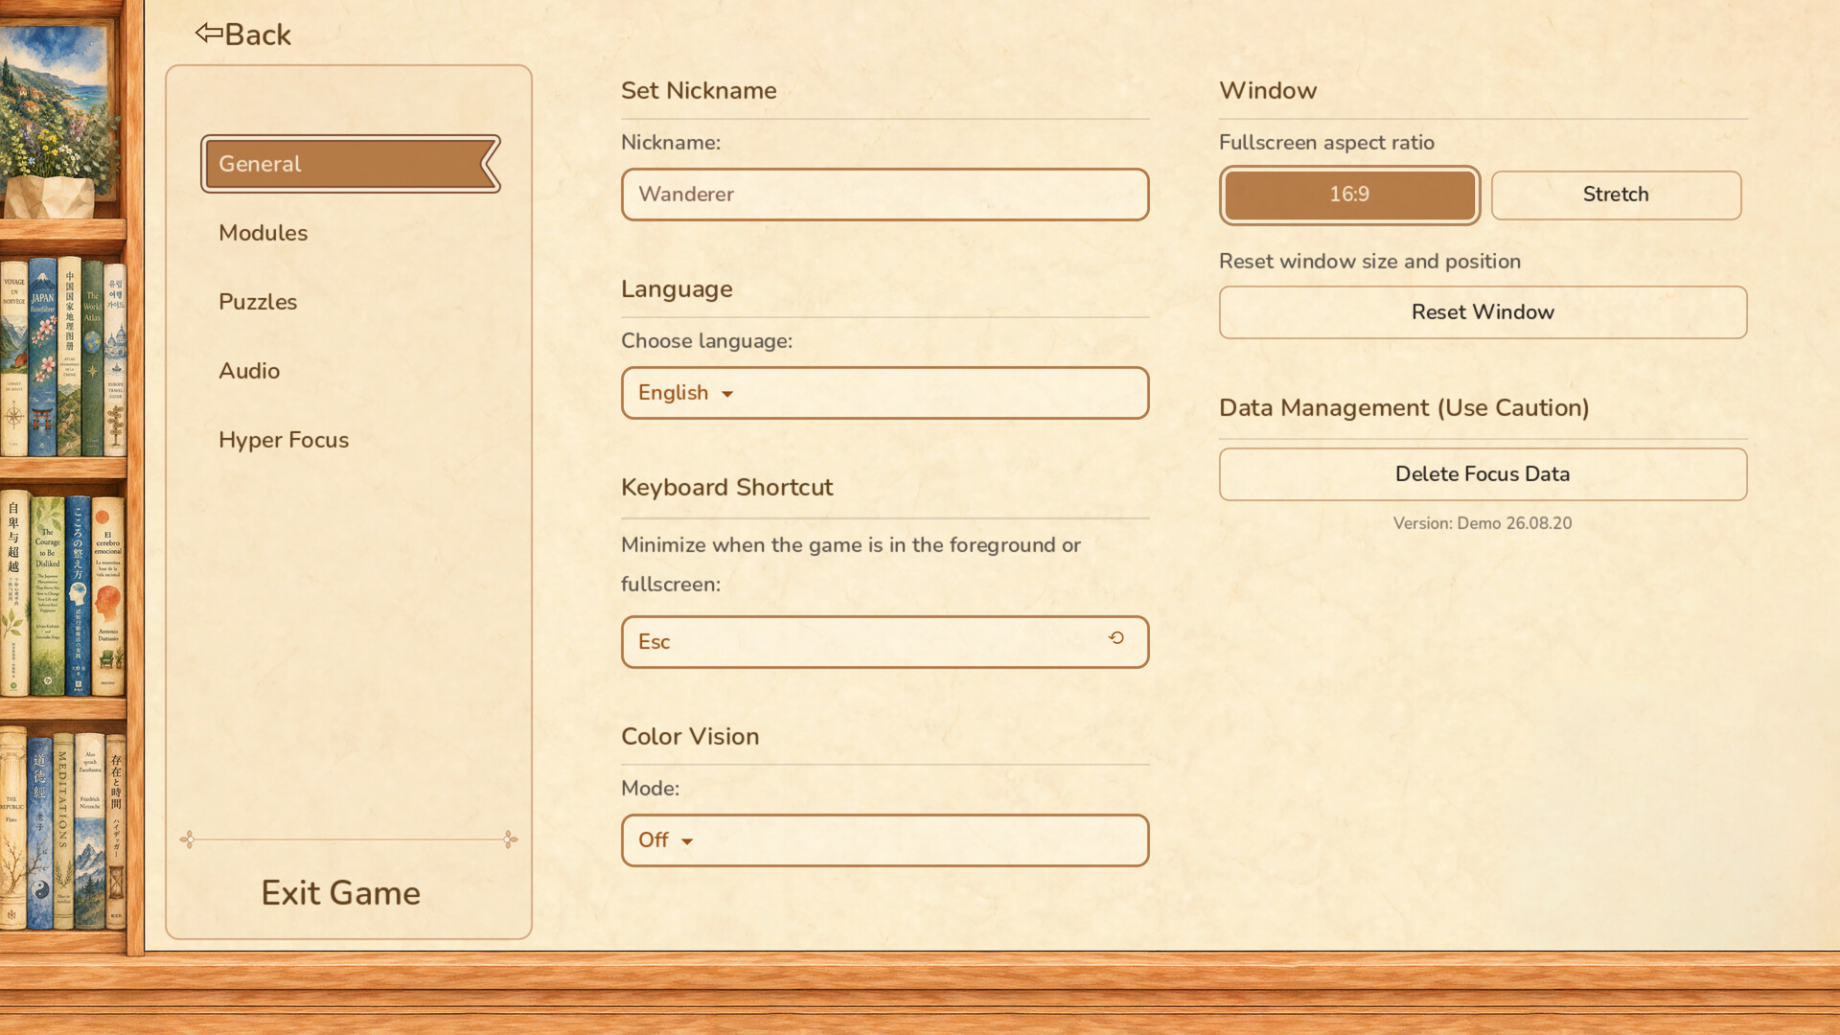Click the MEDITATIONS book spine

[63, 830]
